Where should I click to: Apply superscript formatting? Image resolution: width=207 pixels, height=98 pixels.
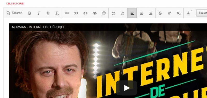tap(169, 13)
